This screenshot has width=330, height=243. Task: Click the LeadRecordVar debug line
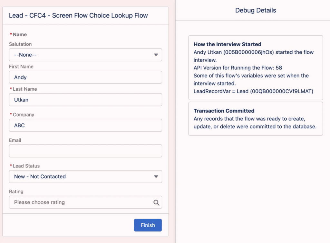[x=253, y=91]
